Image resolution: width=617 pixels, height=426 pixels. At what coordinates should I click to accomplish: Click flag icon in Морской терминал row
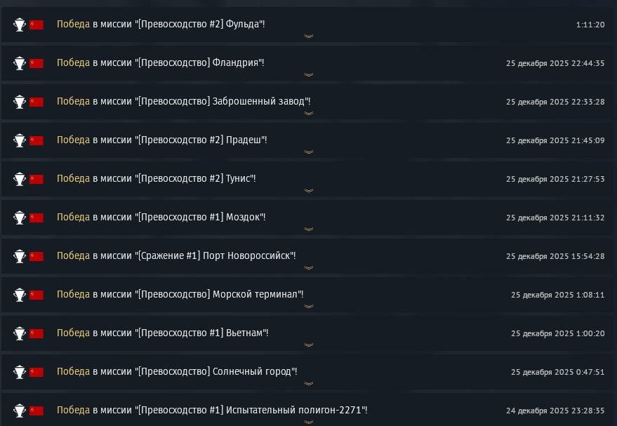(x=37, y=295)
